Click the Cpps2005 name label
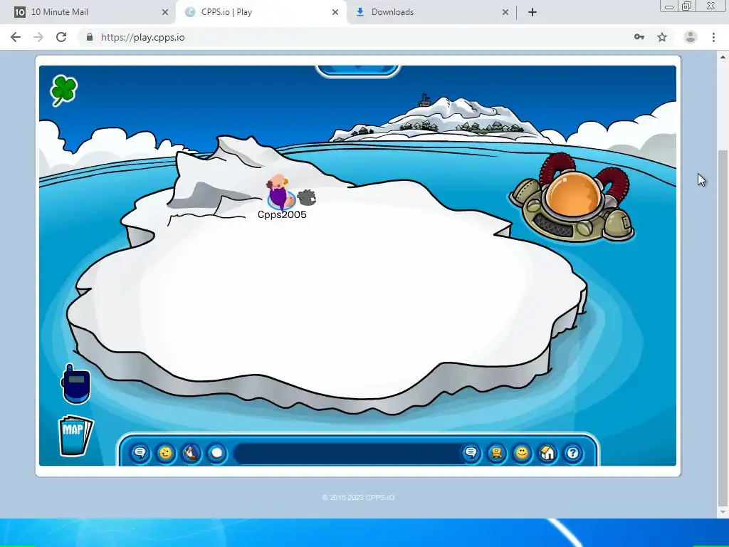The height and width of the screenshot is (547, 729). tap(282, 214)
